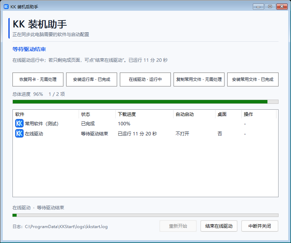Click the 在线驱动 bottom progress bar
The width and height of the screenshot is (291, 243).
145,215
